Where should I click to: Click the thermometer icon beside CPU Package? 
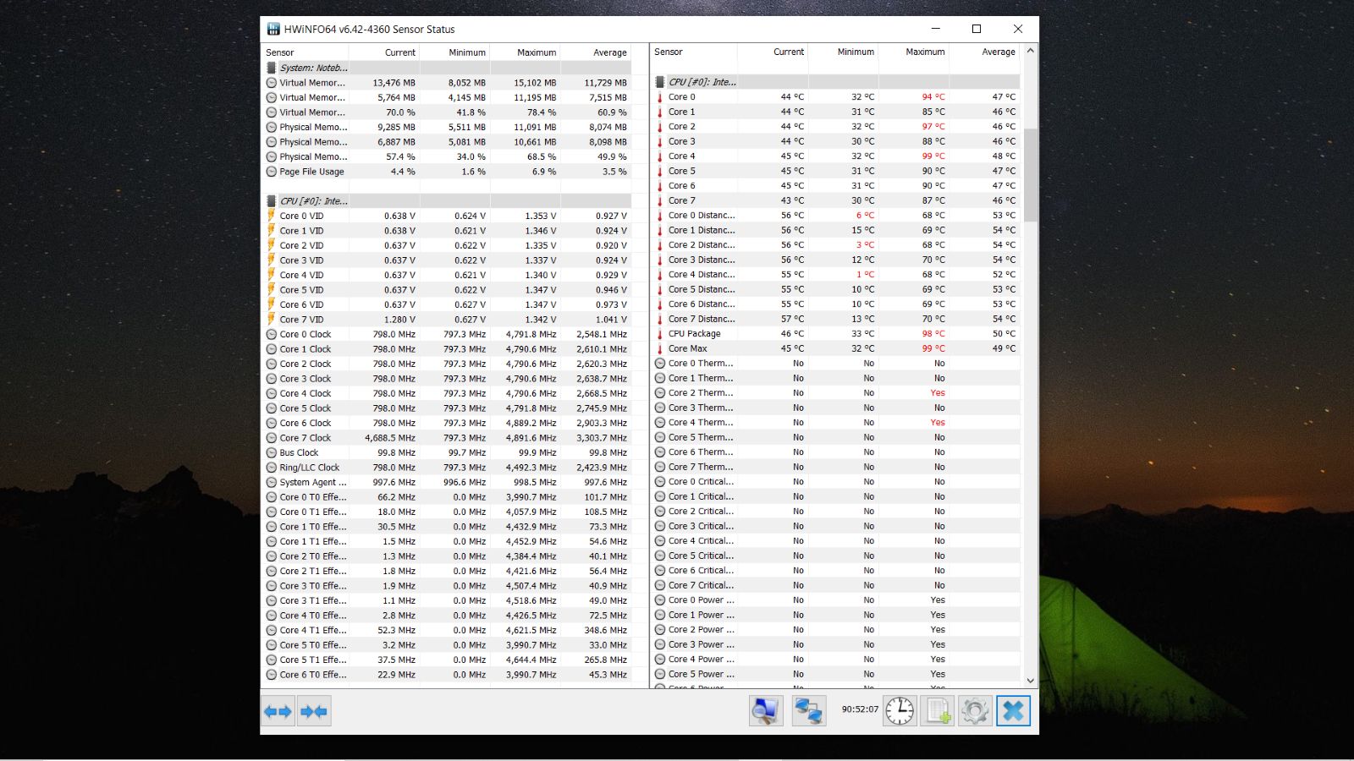point(660,334)
